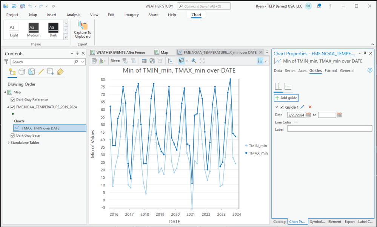Click the edit pencil beside Guide 1

point(302,107)
